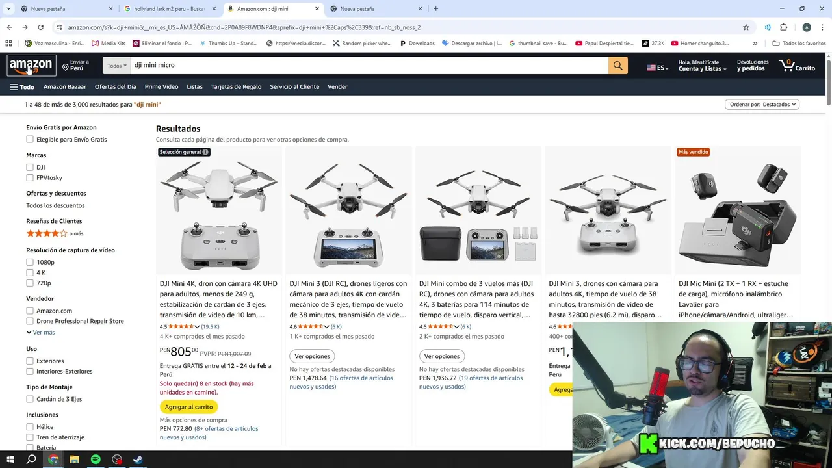
Task: Open Steam from the taskbar
Action: (138, 460)
